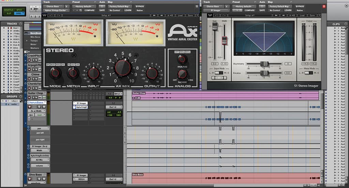Select Tempo ruler row
This screenshot has width=349, height=188.
(x=34, y=41)
